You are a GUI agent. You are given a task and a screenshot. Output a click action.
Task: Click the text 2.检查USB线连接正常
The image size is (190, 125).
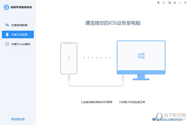pos(132,102)
